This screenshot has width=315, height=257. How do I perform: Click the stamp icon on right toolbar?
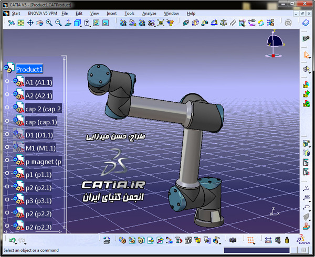point(307,226)
